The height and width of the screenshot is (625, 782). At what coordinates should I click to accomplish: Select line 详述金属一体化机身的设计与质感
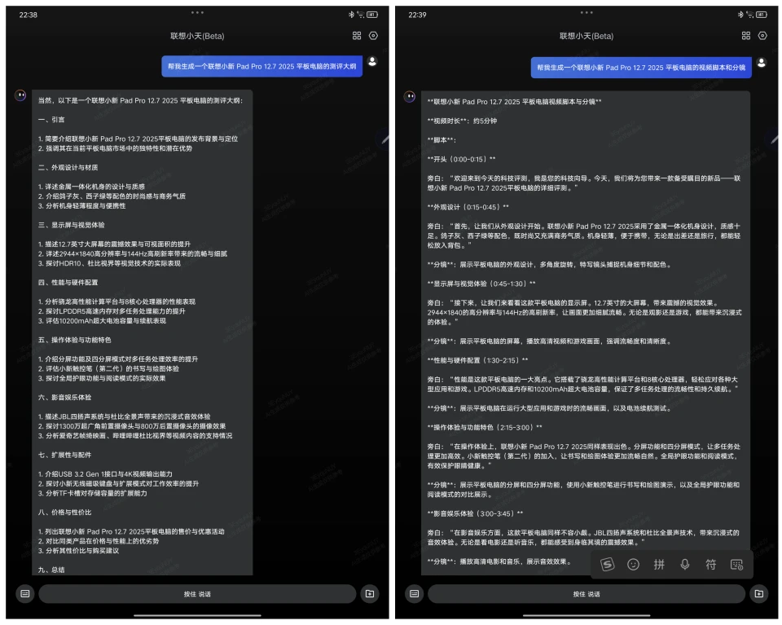coord(91,187)
